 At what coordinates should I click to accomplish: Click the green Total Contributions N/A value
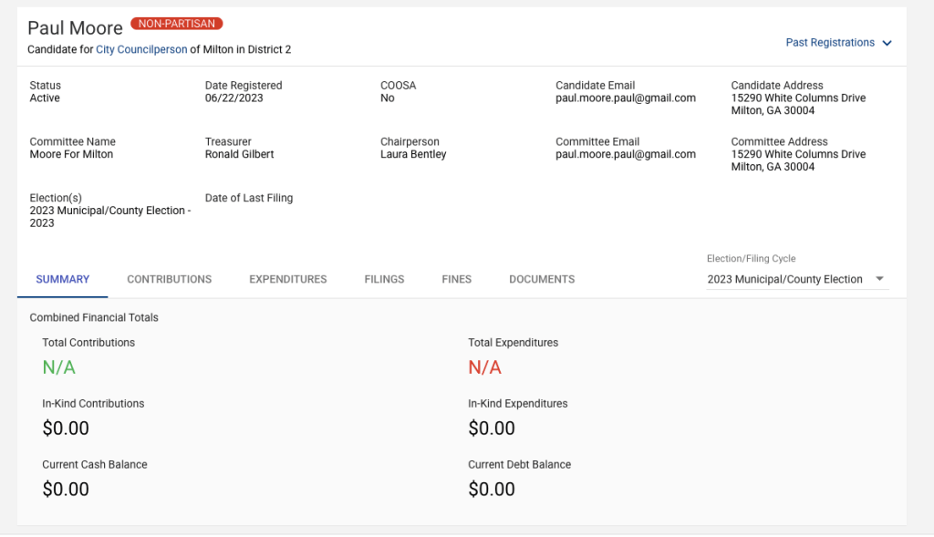pyautogui.click(x=58, y=367)
